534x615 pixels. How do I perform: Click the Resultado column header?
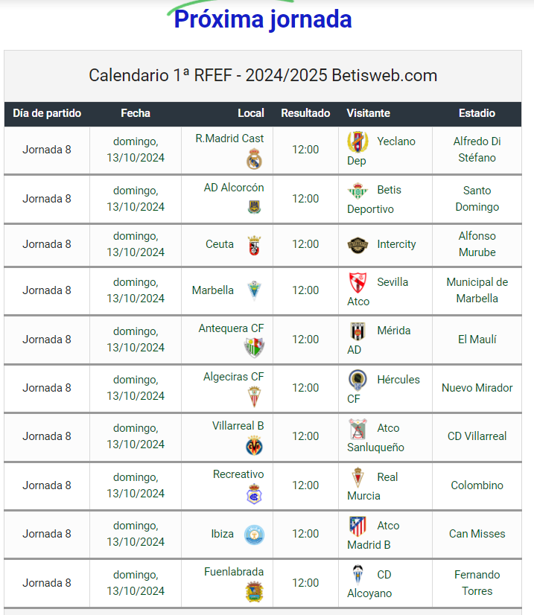(305, 113)
